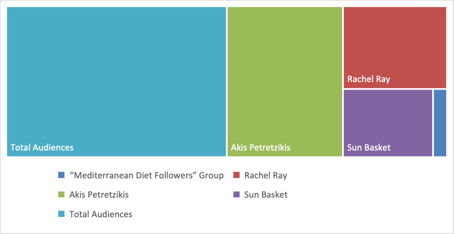
Task: Click the red Rachel Ray legend swatch
Action: point(236,175)
